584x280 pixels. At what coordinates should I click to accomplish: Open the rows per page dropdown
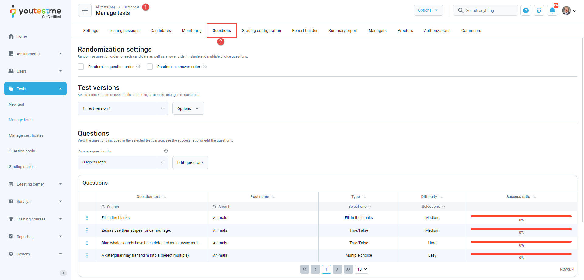tap(362, 269)
